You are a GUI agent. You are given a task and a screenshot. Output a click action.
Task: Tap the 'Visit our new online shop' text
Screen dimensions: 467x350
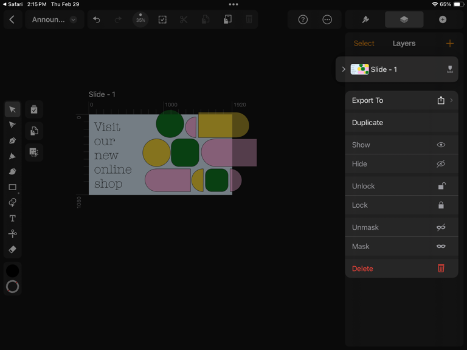pos(112,155)
